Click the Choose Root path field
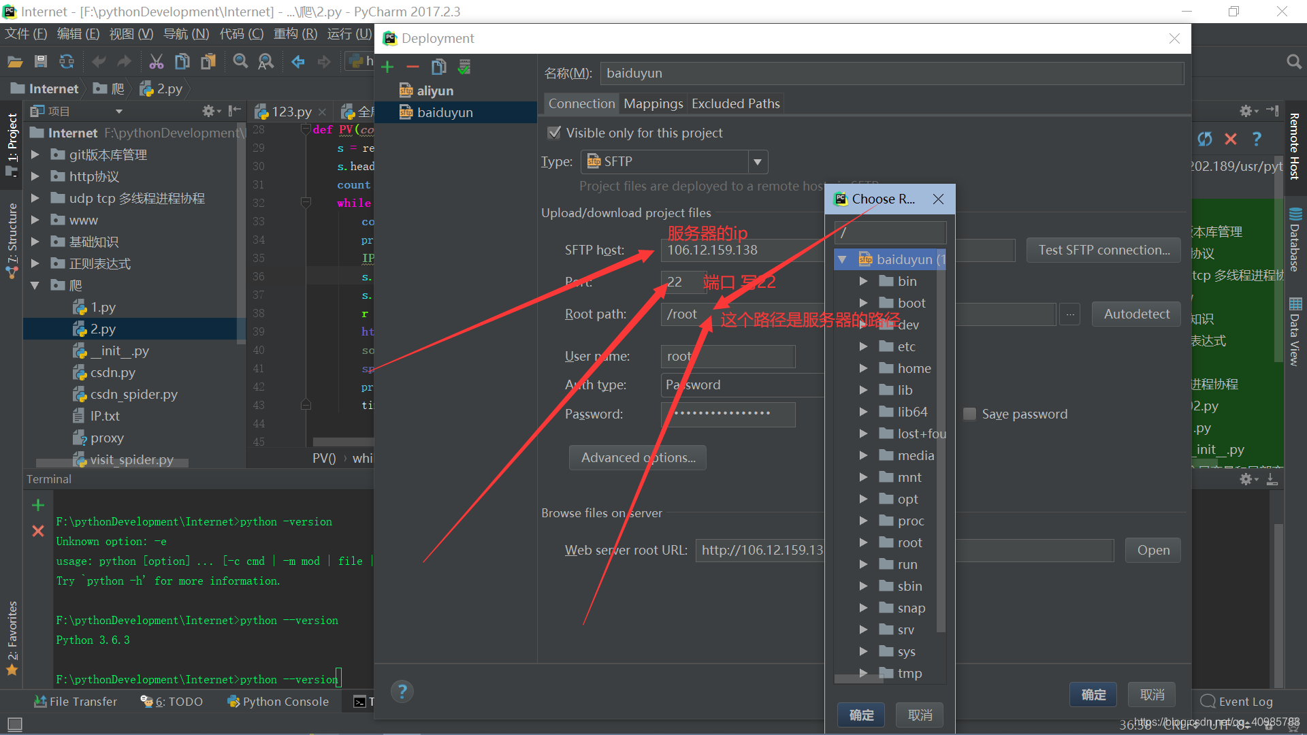Image resolution: width=1307 pixels, height=735 pixels. pos(890,233)
